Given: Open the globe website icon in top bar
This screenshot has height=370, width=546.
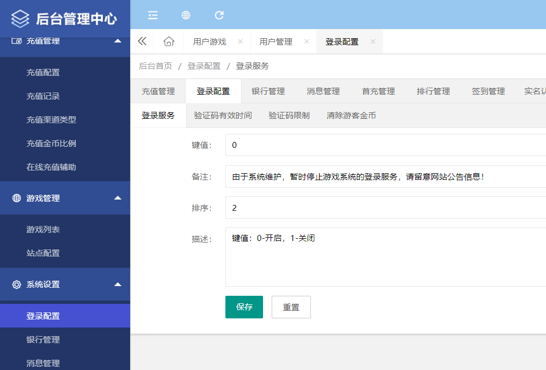Looking at the screenshot, I should [x=186, y=15].
